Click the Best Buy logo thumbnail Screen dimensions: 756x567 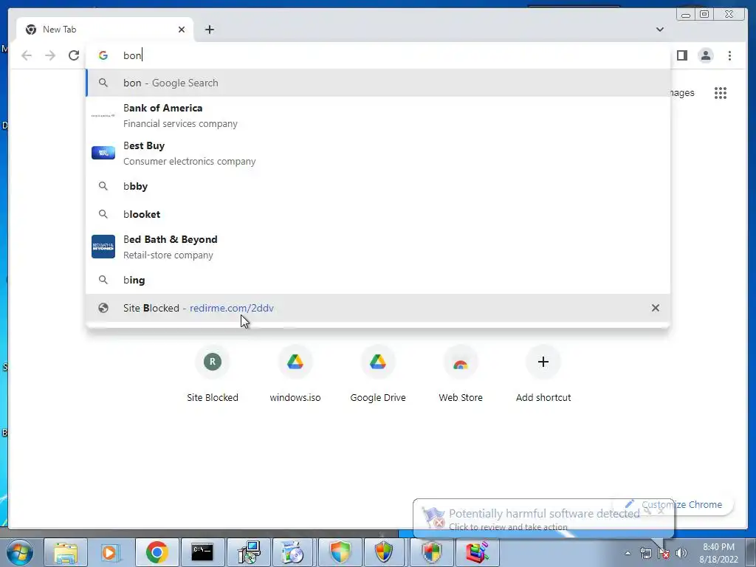(x=103, y=152)
